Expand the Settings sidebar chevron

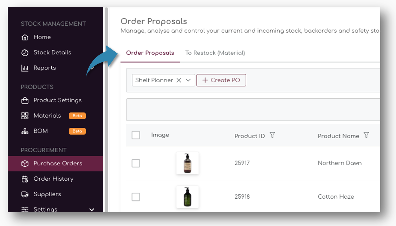click(x=92, y=210)
